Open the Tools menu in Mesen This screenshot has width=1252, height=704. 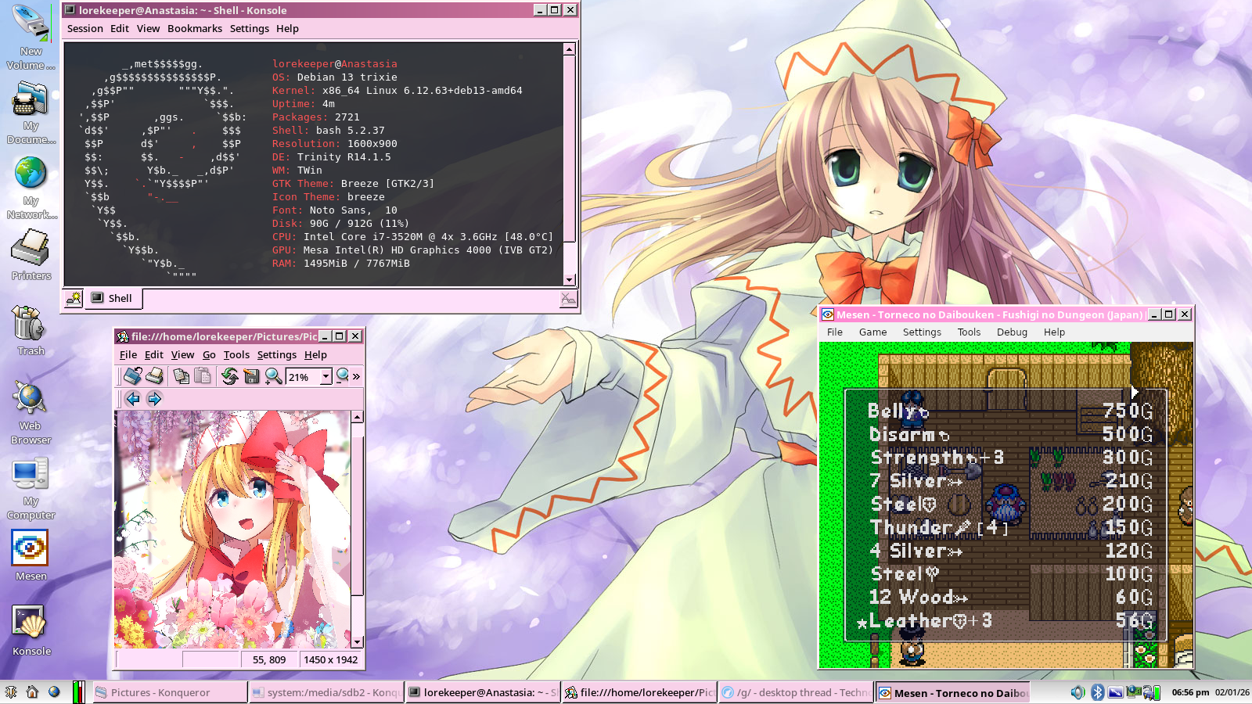pyautogui.click(x=969, y=332)
